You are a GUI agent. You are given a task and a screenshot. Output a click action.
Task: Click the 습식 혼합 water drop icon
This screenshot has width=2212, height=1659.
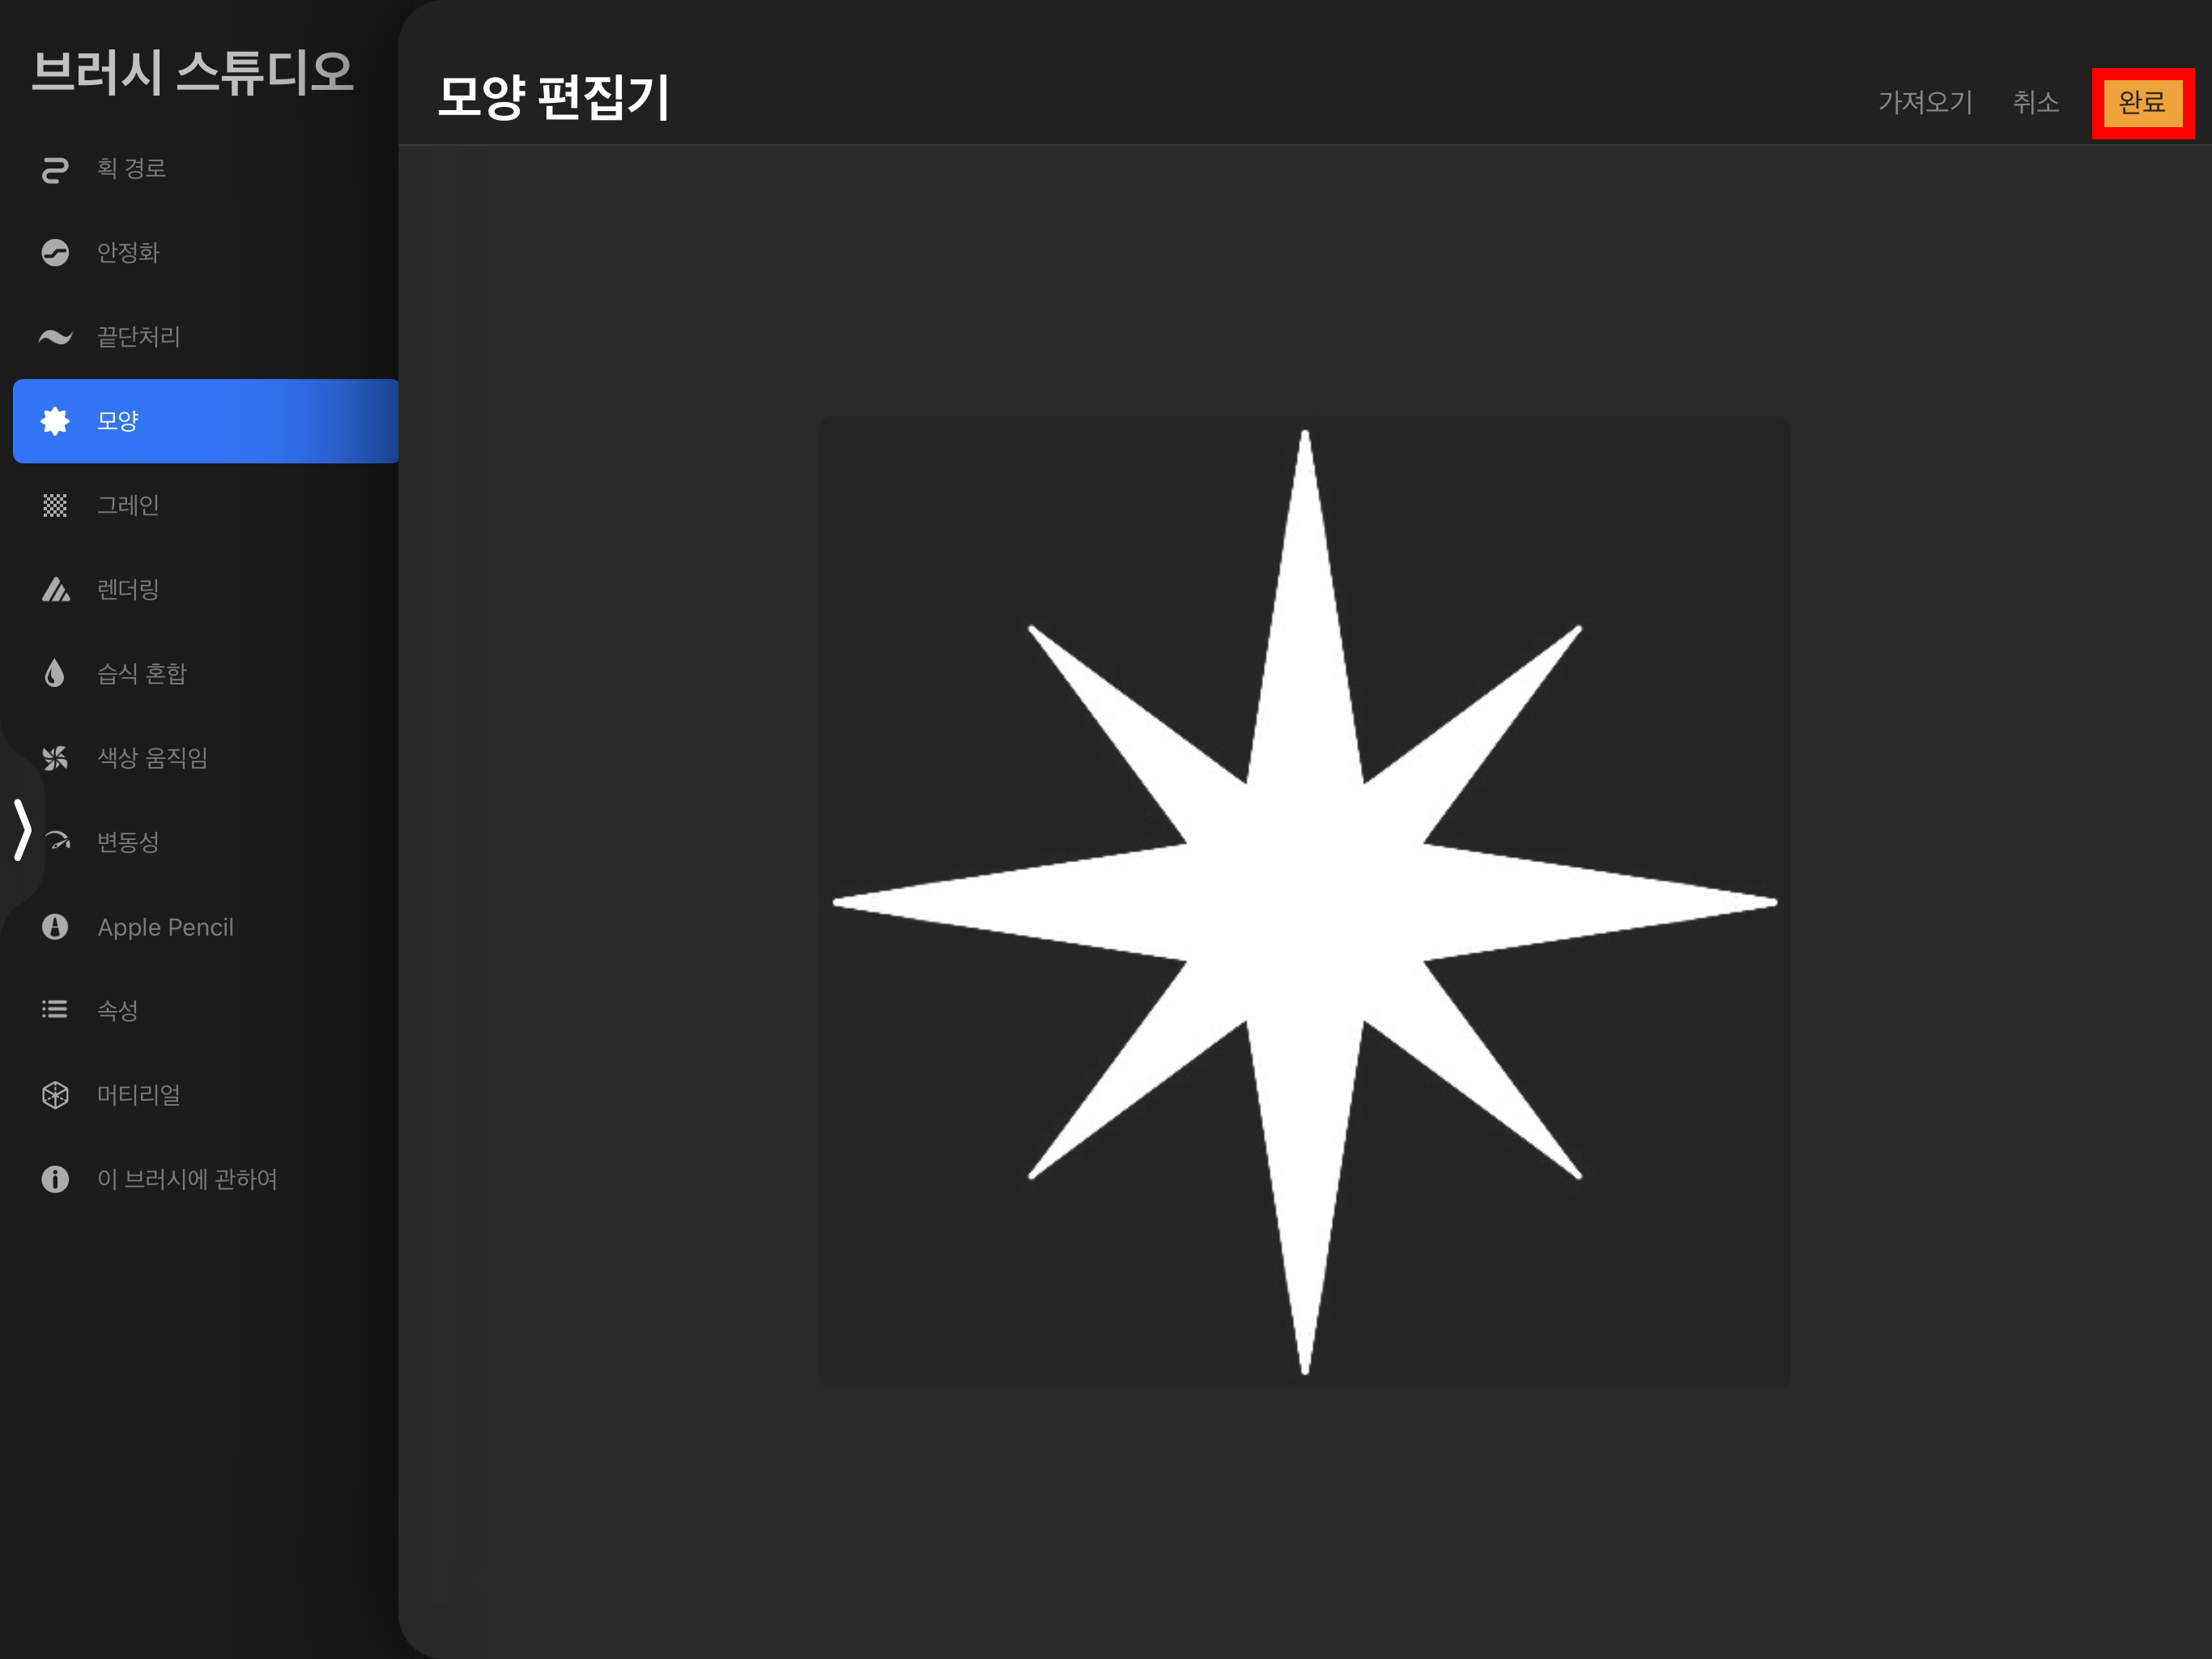click(x=55, y=673)
